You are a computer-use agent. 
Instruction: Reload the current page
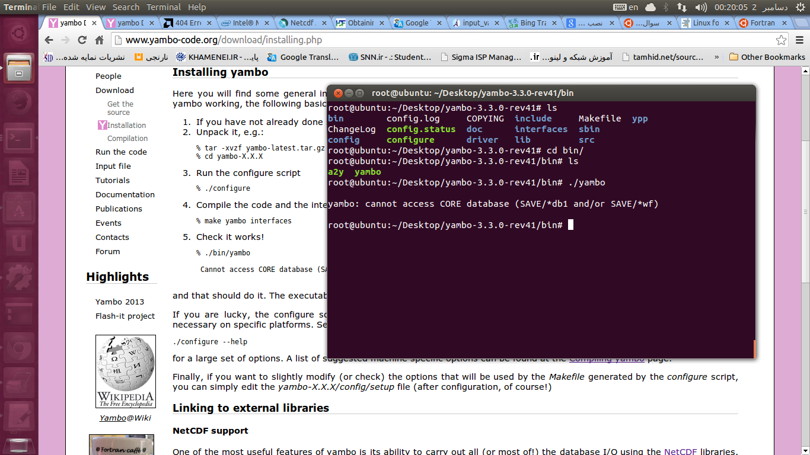(x=82, y=40)
